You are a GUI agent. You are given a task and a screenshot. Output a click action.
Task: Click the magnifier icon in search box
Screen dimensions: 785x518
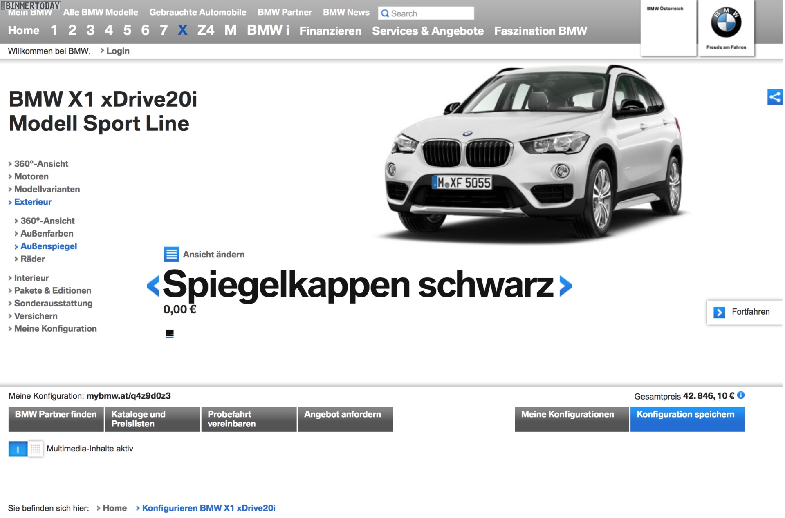point(385,13)
